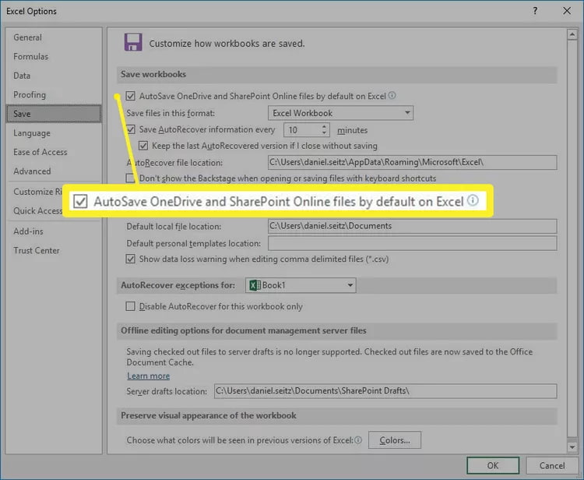Click the info icon beside AutoSave OneDrive option
Screen dimensions: 584x480
tap(392, 95)
